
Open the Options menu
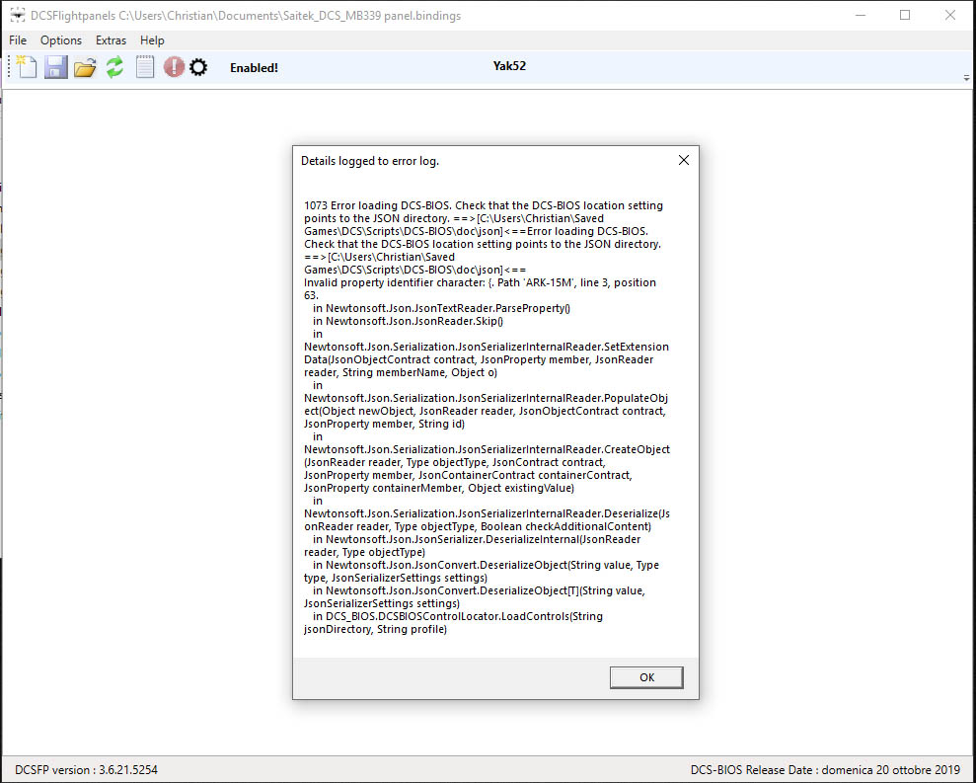61,40
